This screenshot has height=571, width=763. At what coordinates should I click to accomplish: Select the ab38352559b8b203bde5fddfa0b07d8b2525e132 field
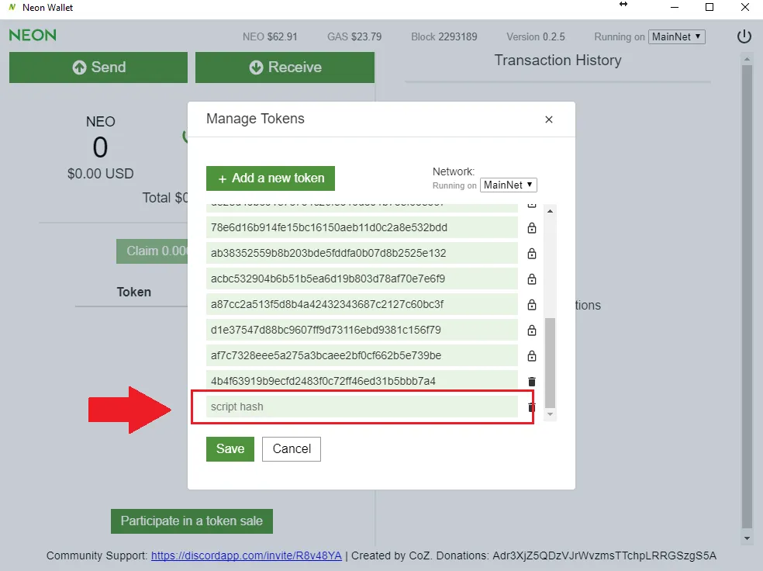362,253
